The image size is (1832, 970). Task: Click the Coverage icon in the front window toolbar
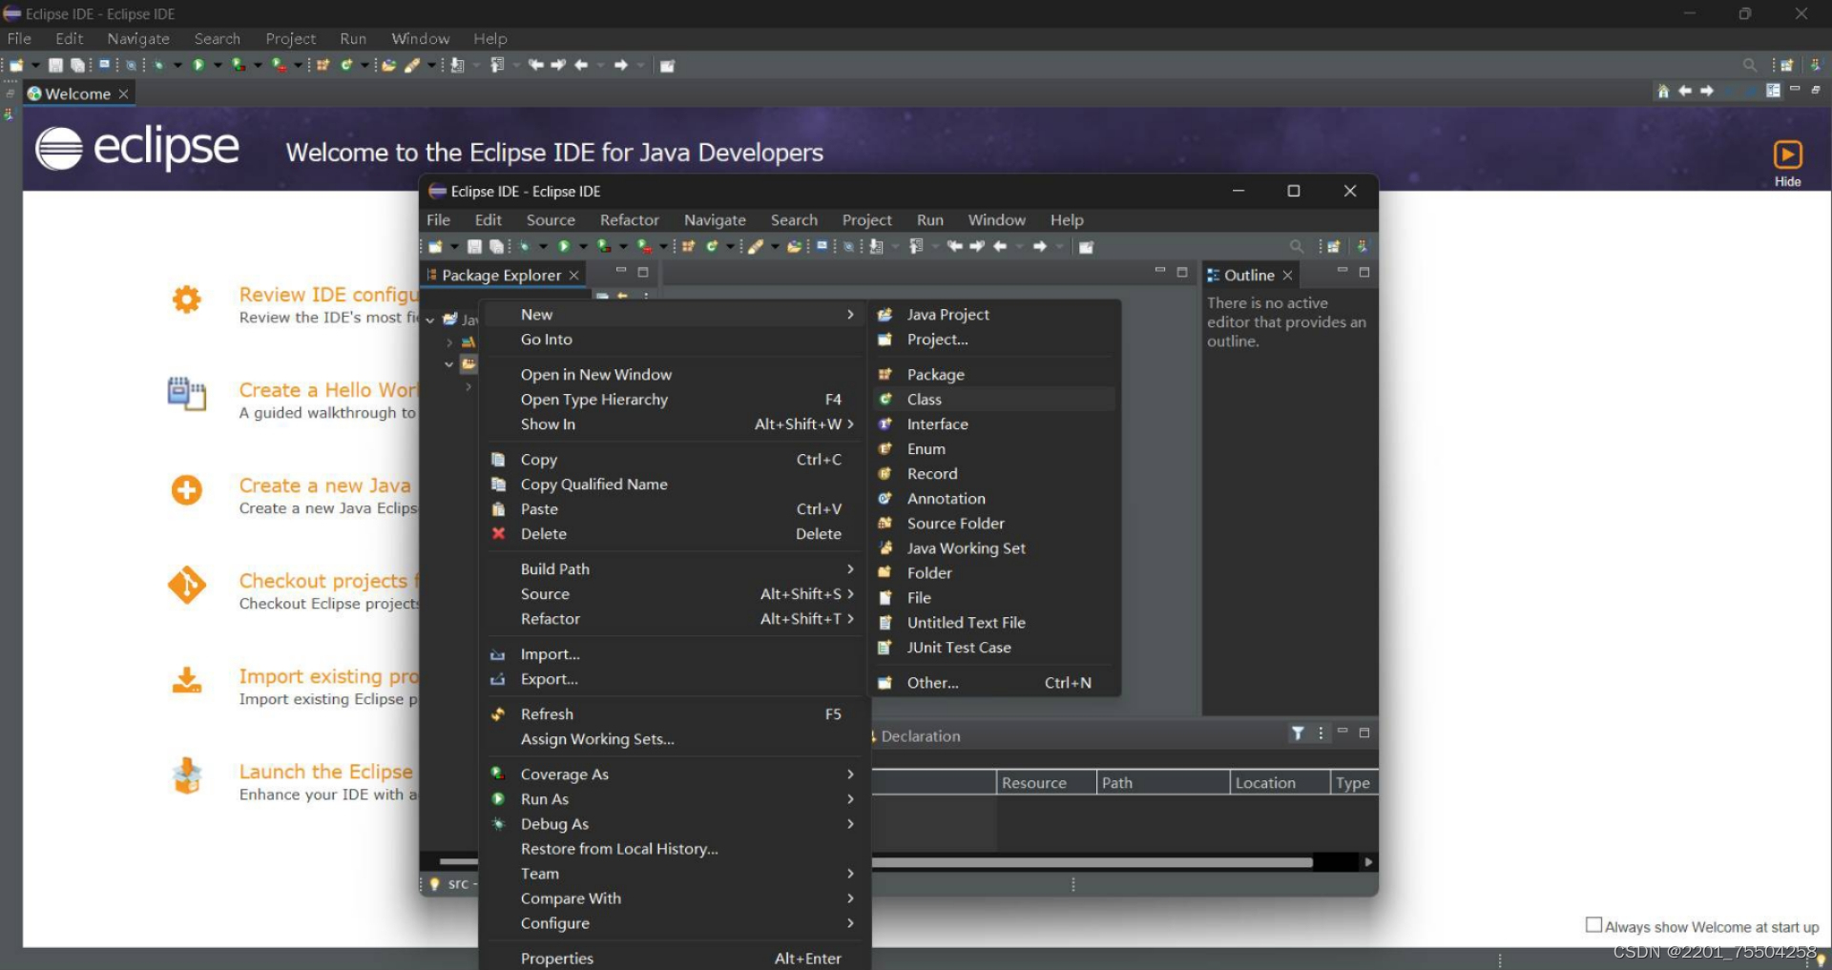click(604, 246)
